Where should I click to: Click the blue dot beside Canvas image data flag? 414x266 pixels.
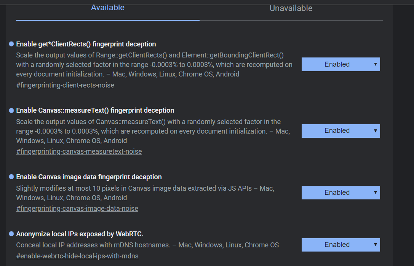click(11, 177)
